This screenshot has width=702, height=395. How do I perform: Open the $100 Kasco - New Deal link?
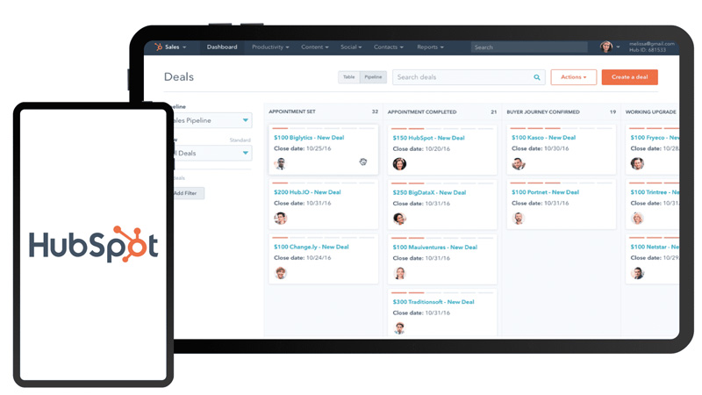pyautogui.click(x=543, y=138)
